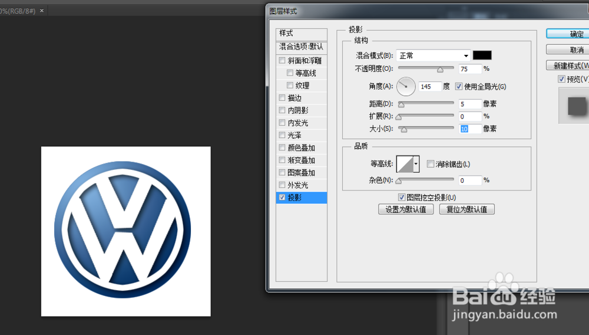Click the size 大小 slider handle
This screenshot has height=335, width=589.
point(404,130)
